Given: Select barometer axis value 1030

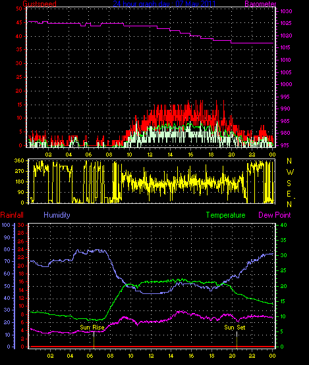Looking at the screenshot, I should (x=286, y=11).
